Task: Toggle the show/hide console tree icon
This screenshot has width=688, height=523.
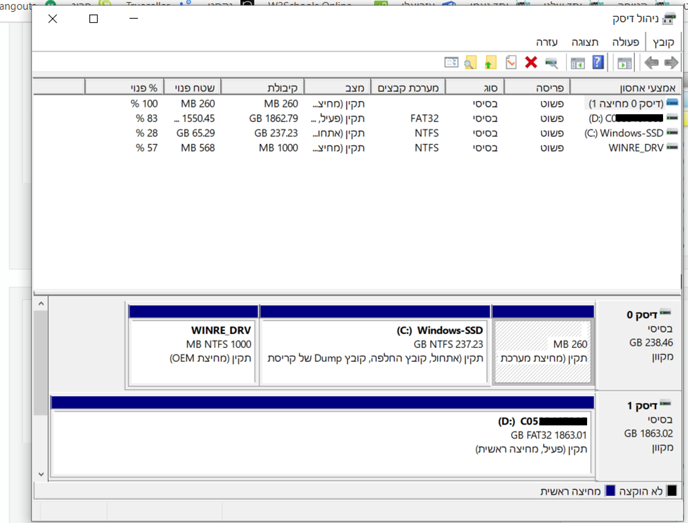Action: point(625,63)
